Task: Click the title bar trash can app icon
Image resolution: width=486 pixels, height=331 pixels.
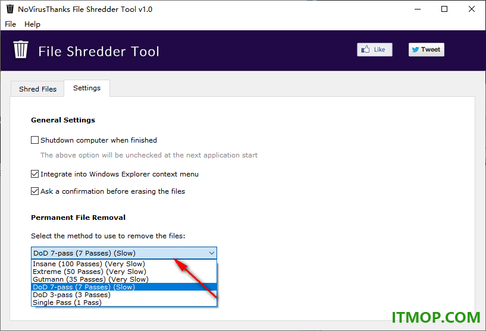Action: pyautogui.click(x=10, y=9)
